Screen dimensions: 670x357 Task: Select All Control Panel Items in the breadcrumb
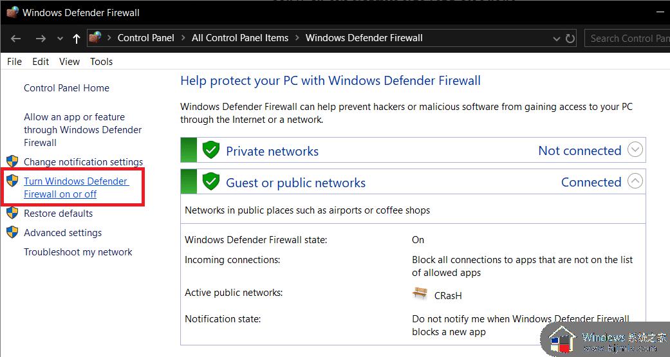click(240, 37)
